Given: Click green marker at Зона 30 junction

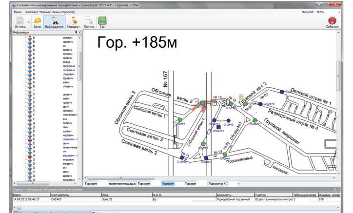Looking at the screenshot, I should click(203, 103).
